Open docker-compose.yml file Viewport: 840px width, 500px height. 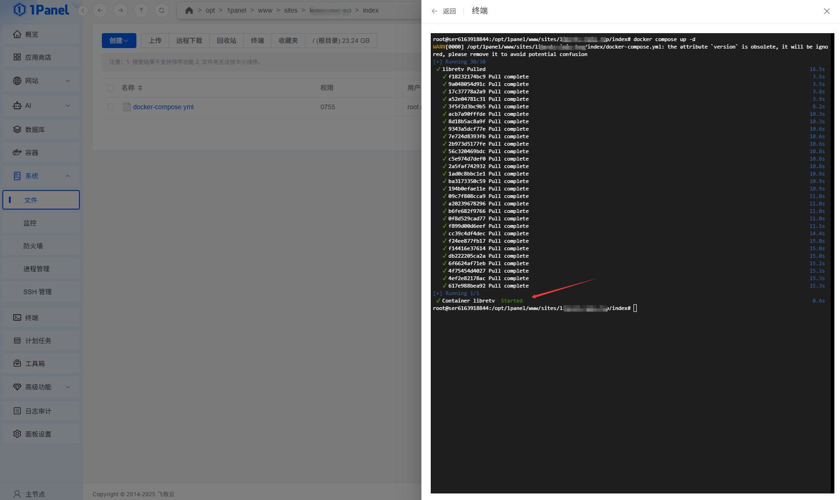(x=163, y=107)
